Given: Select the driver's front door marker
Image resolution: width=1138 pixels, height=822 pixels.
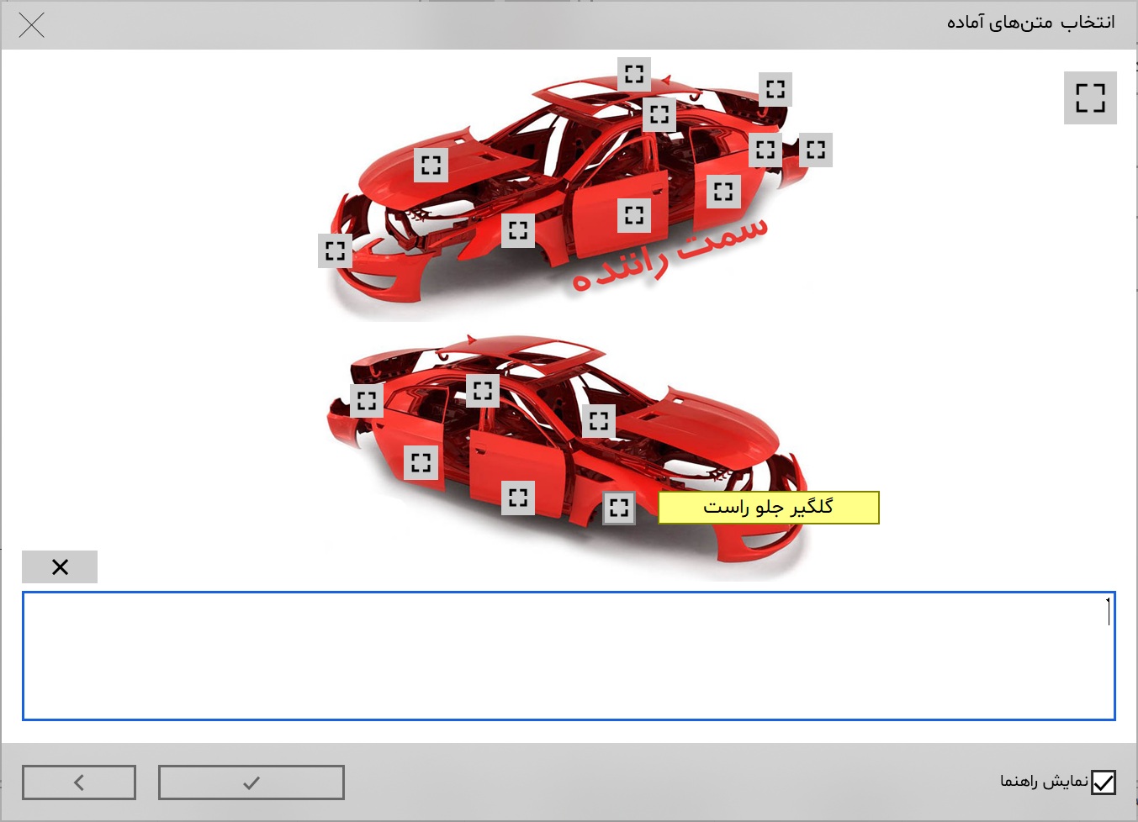Looking at the screenshot, I should pyautogui.click(x=634, y=215).
